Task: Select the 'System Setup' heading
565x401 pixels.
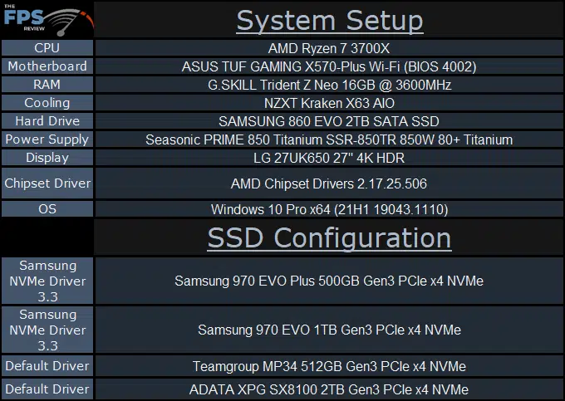Action: pyautogui.click(x=329, y=21)
